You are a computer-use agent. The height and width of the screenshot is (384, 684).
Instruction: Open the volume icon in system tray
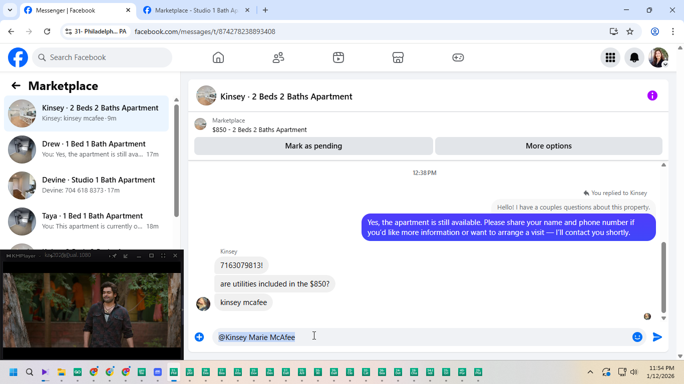634,372
